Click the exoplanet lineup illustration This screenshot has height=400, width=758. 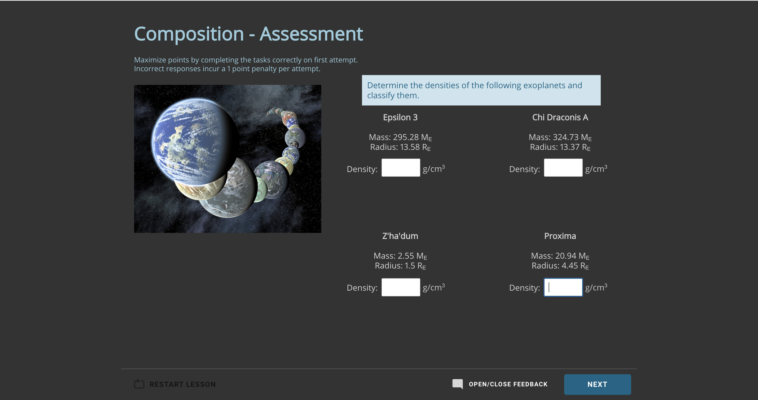coord(227,159)
